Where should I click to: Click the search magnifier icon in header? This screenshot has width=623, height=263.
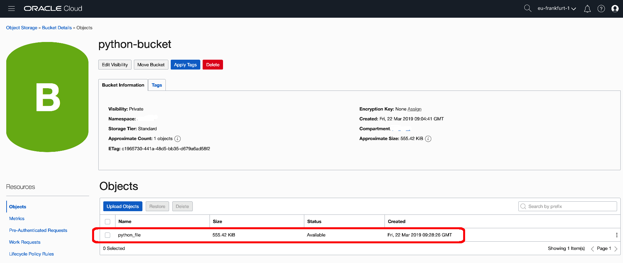[527, 9]
